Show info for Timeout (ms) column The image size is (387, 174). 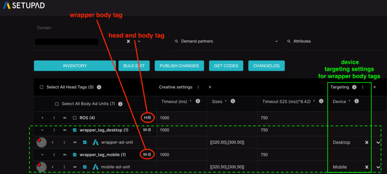click(x=198, y=101)
